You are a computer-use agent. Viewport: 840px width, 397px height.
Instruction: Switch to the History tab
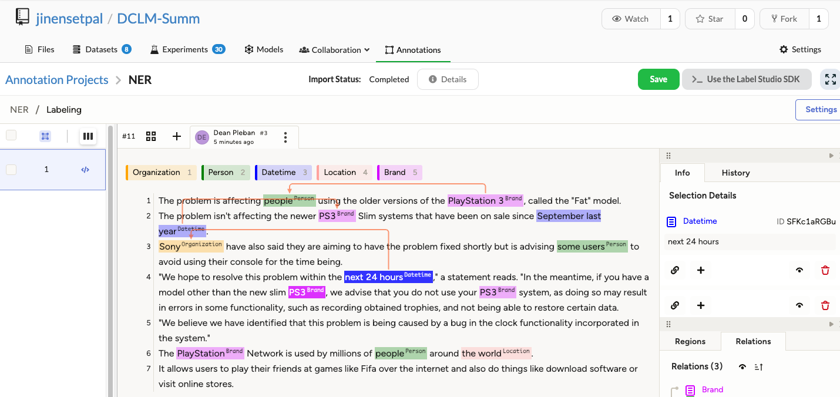point(735,173)
